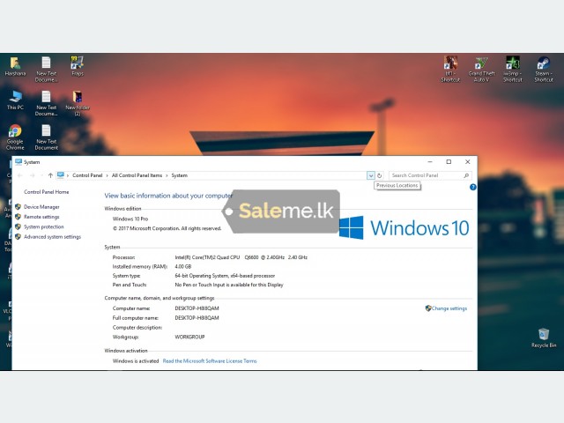Open the bf1 - Shortcut desktop icon

[x=450, y=70]
